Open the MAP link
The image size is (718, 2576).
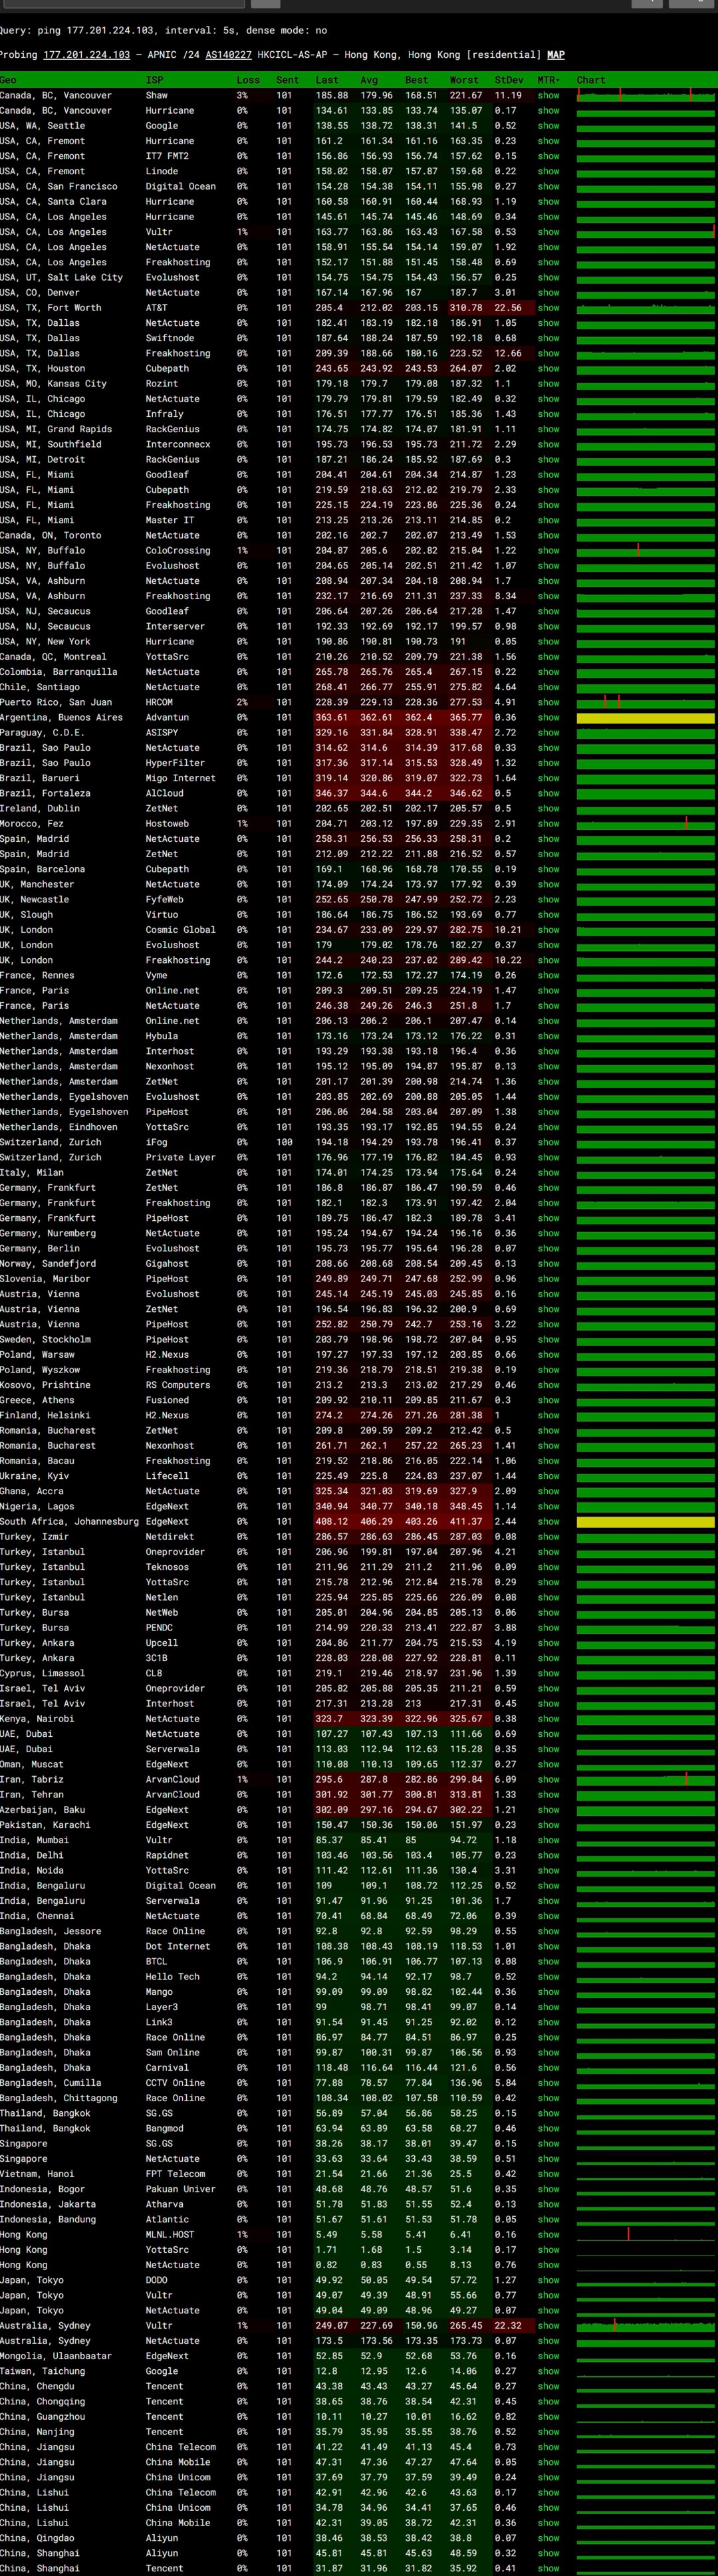556,55
